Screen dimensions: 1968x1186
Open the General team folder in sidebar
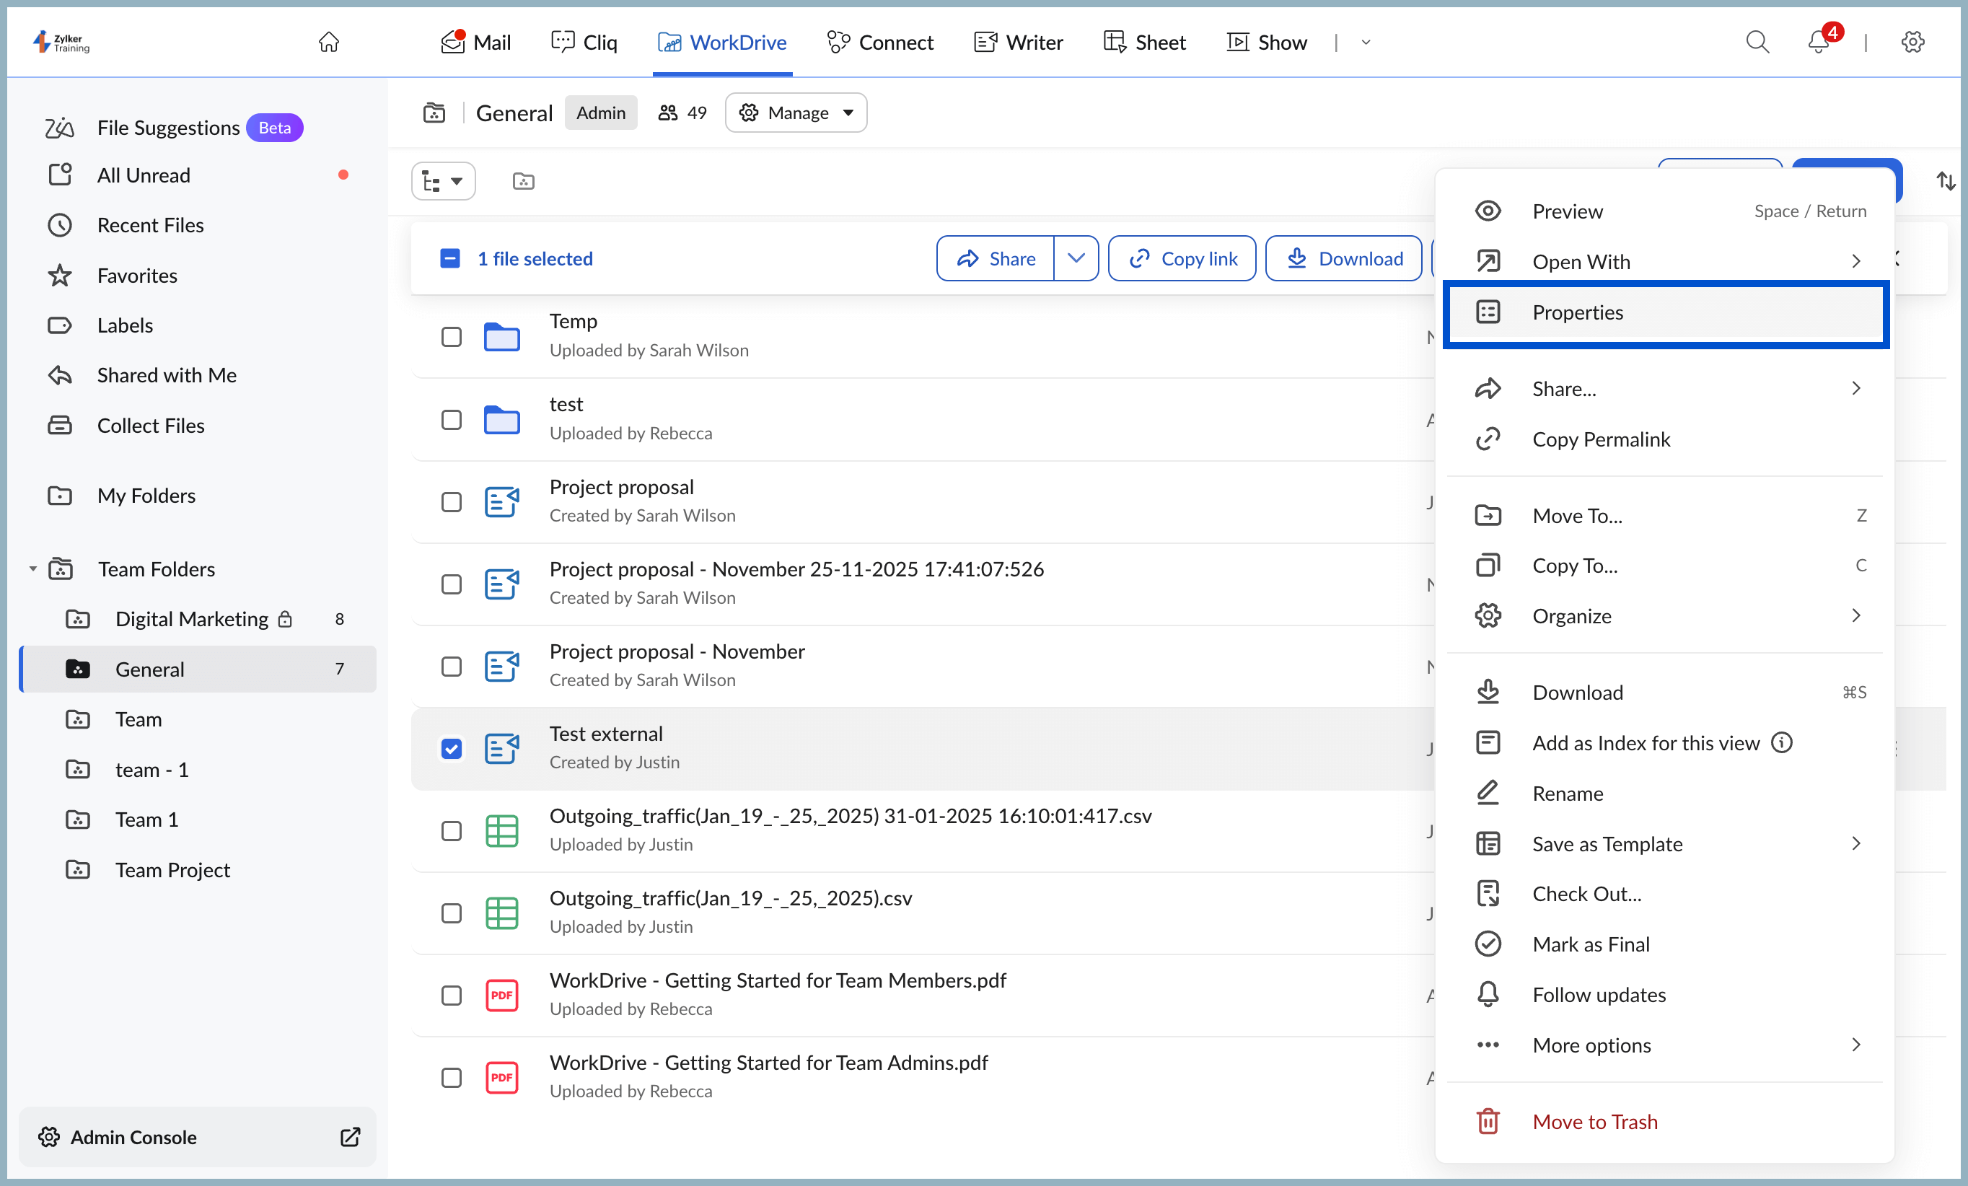click(150, 669)
